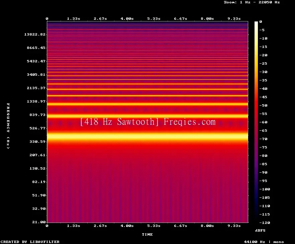Click the 207.61 frequency axis label
Screen dimensions: 295x244
[37, 155]
